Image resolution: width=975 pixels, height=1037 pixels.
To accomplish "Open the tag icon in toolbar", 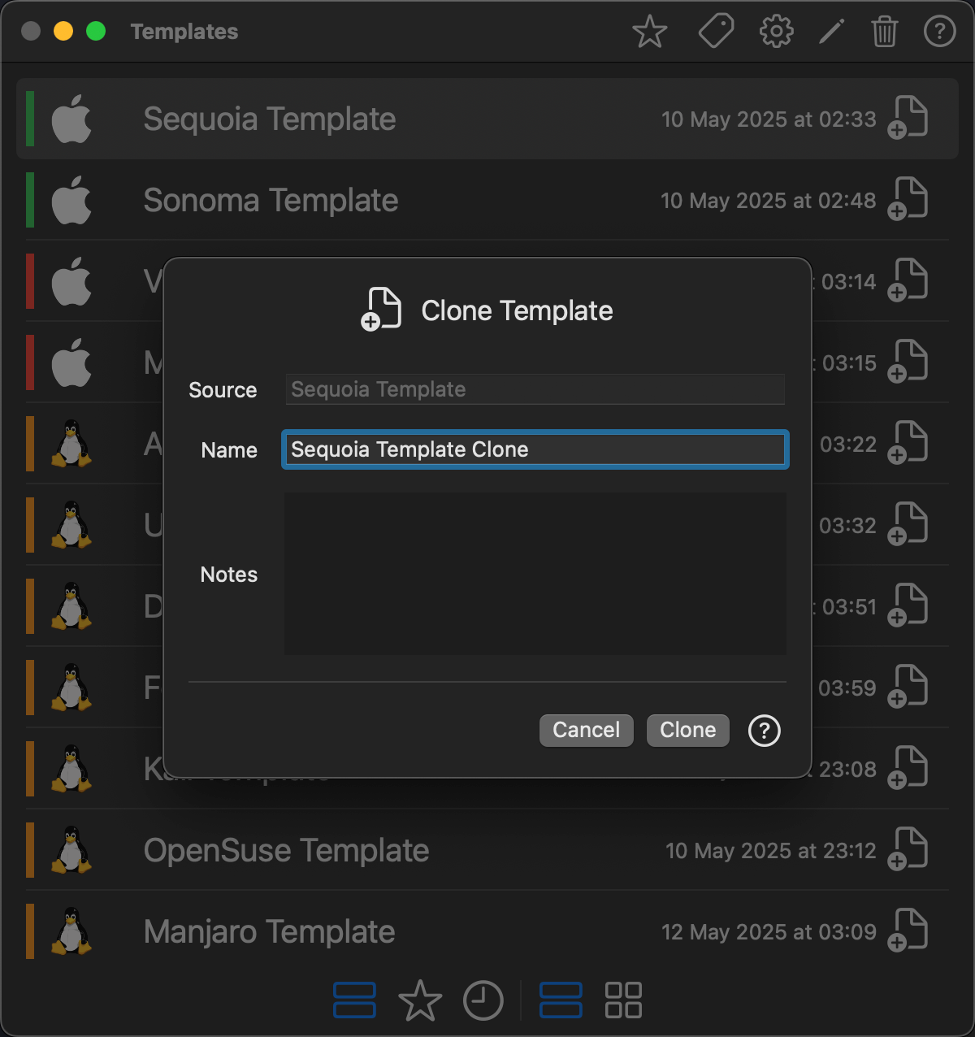I will pos(715,33).
